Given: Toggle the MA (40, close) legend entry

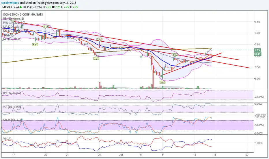Looking at the screenshot, I should click(12, 39).
